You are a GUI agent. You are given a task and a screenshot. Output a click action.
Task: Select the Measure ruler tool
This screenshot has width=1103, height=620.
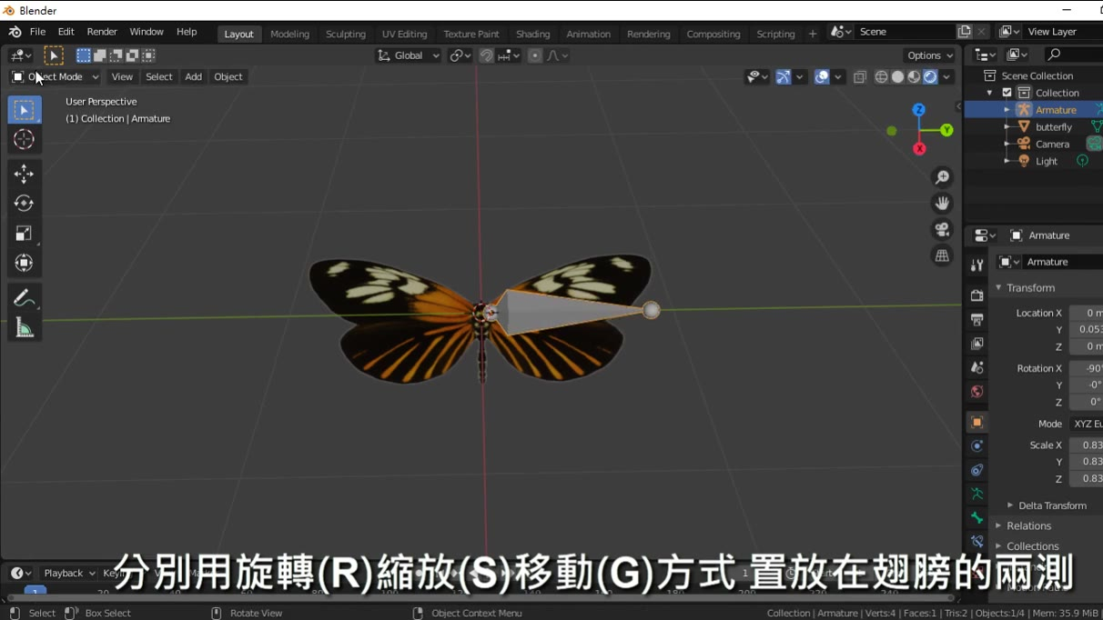pos(24,328)
